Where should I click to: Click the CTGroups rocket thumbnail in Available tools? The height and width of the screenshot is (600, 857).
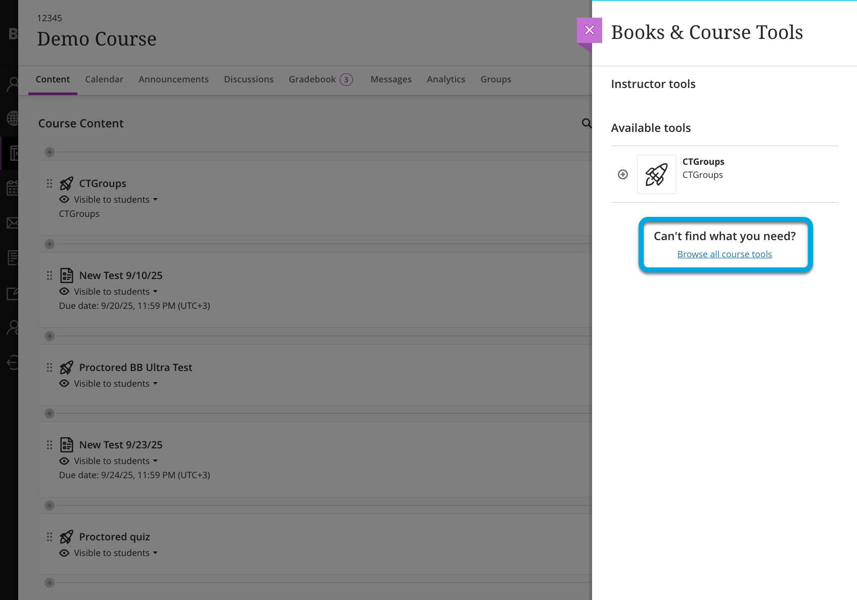click(656, 174)
